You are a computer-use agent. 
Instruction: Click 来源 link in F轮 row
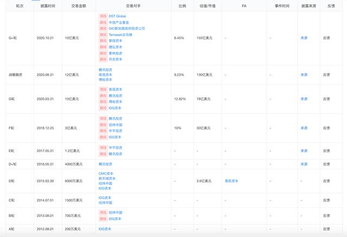click(304, 128)
